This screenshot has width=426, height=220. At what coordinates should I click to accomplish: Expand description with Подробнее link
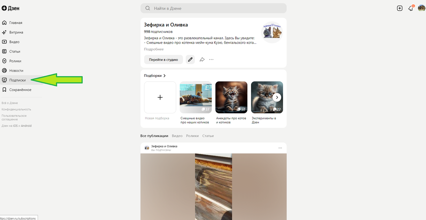(154, 49)
